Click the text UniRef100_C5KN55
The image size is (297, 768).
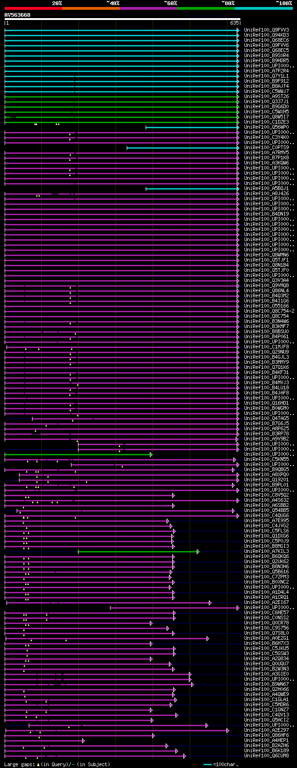point(266,459)
